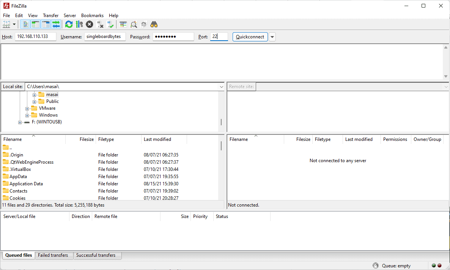Select the Application Data folder row
450x270 pixels.
[x=110, y=183]
